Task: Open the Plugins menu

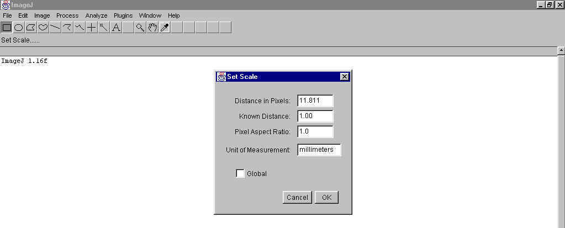Action: click(x=123, y=15)
